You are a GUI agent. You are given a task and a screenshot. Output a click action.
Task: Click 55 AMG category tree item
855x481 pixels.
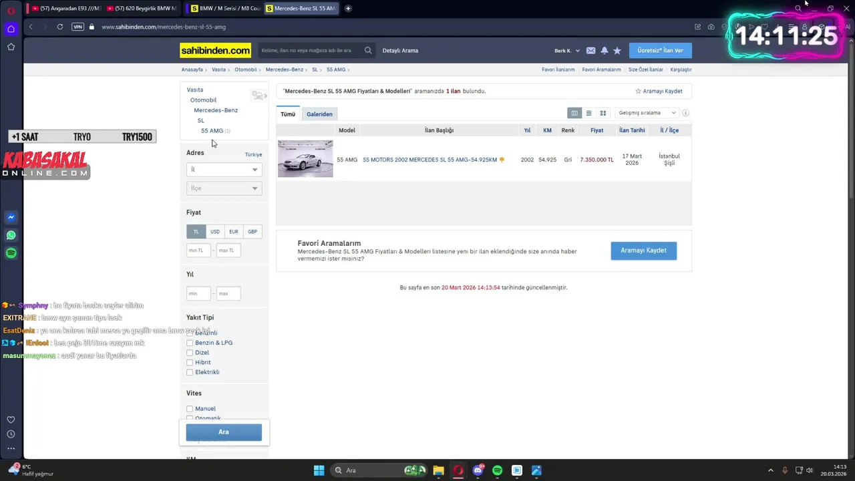(212, 131)
